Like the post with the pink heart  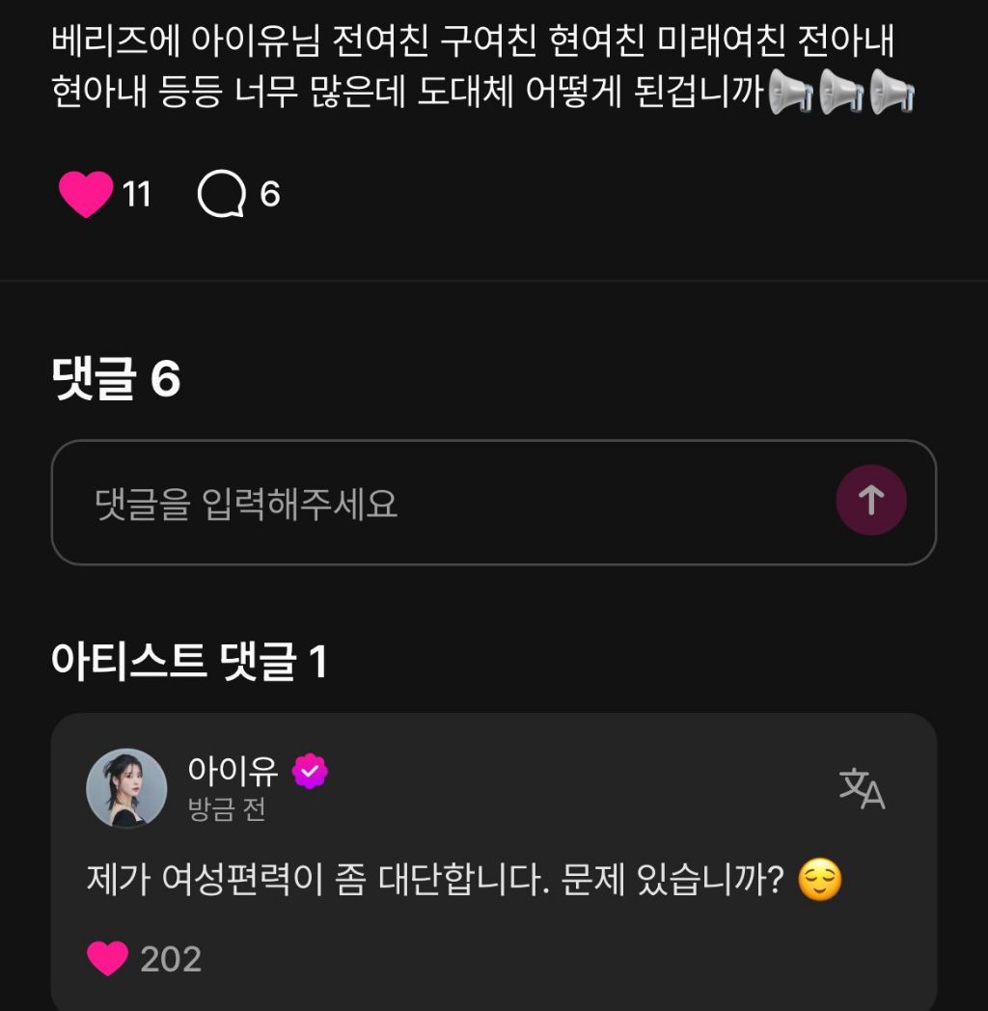tap(86, 194)
